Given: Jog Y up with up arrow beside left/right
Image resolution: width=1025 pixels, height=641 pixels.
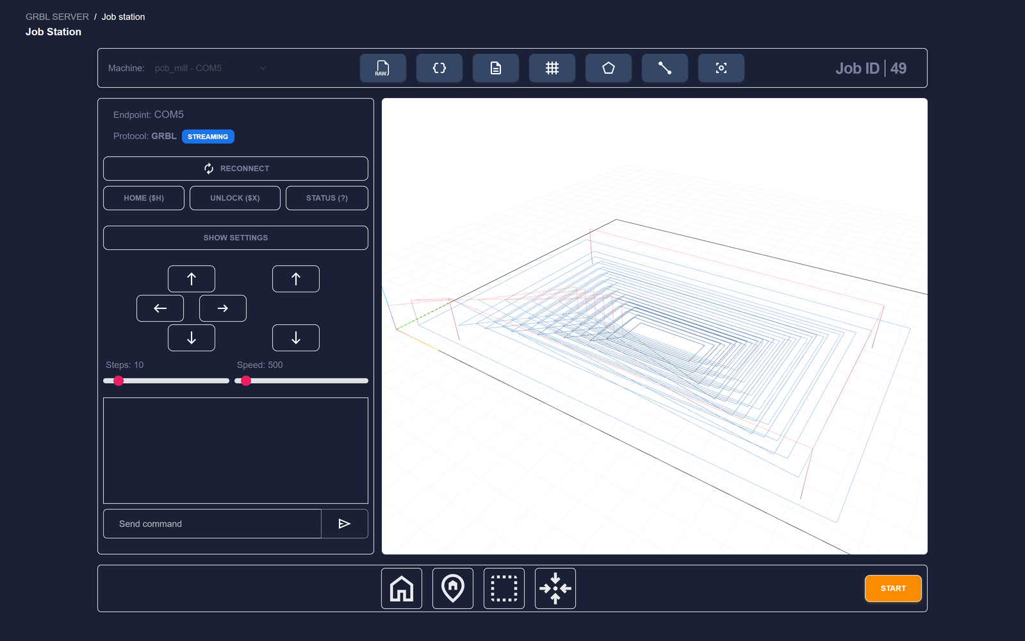Looking at the screenshot, I should 192,279.
